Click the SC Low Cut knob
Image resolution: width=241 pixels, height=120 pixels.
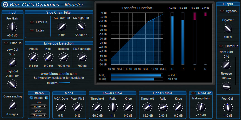pos(62,26)
